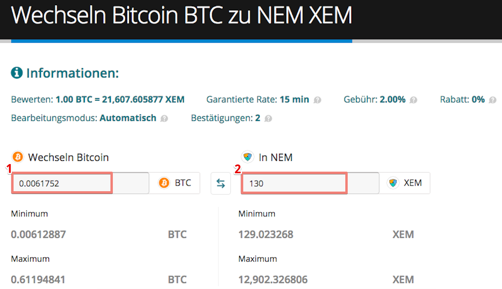Open the XEM currency selector
This screenshot has height=289, width=502.
[x=404, y=183]
